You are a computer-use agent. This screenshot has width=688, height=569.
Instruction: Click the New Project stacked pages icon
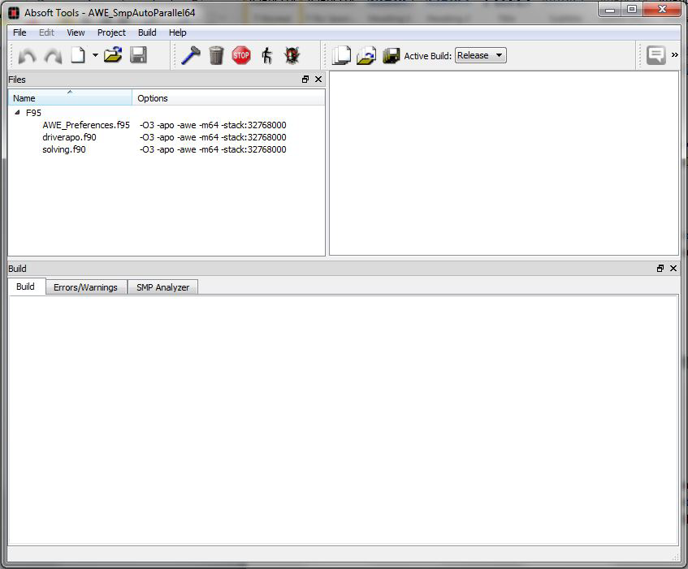(x=341, y=56)
